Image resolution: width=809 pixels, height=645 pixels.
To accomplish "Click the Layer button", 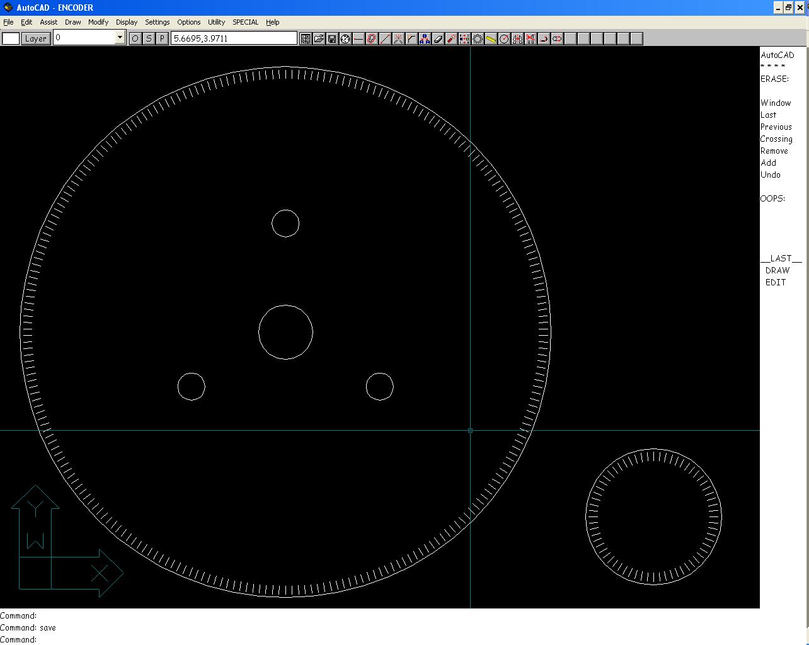I will tap(35, 38).
